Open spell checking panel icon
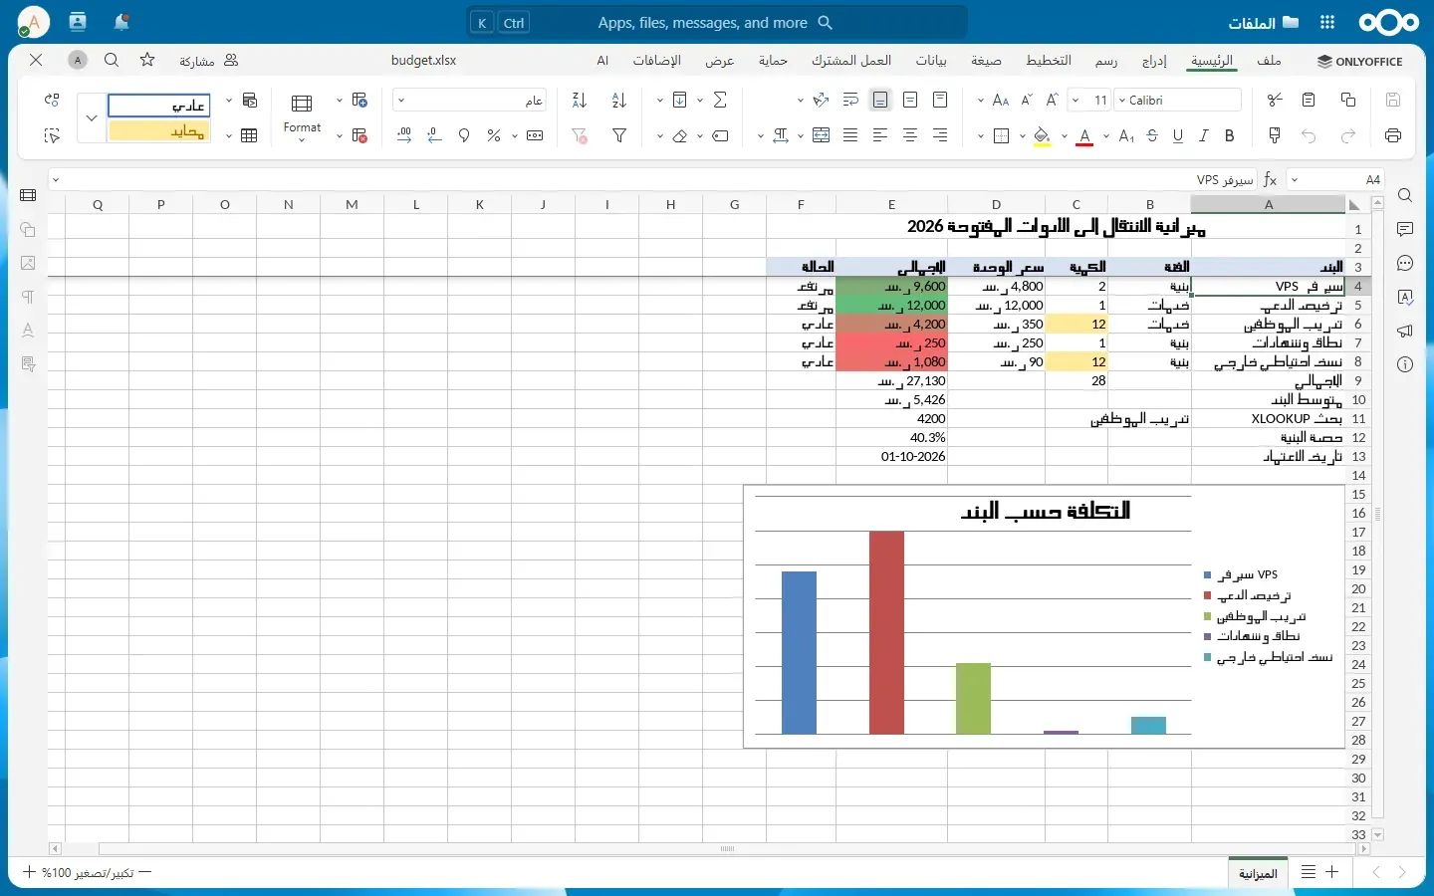This screenshot has height=896, width=1434. (1405, 297)
